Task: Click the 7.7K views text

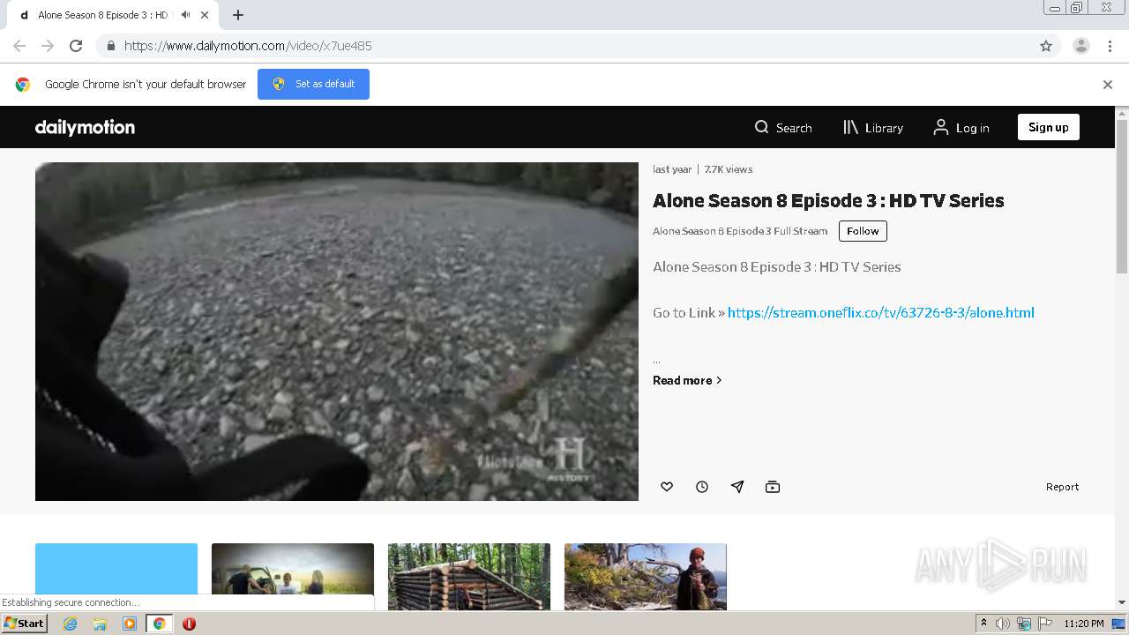Action: 729,169
